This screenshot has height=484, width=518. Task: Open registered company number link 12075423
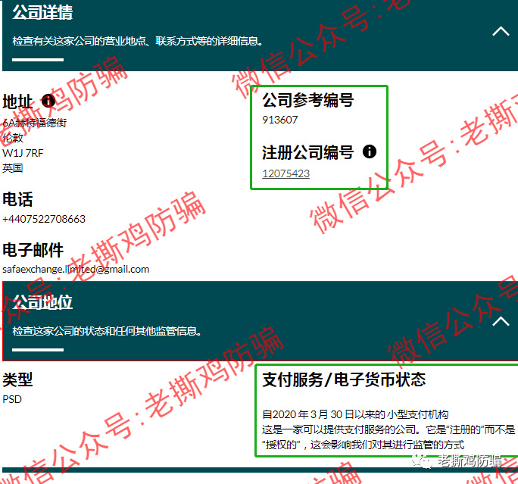pos(286,173)
